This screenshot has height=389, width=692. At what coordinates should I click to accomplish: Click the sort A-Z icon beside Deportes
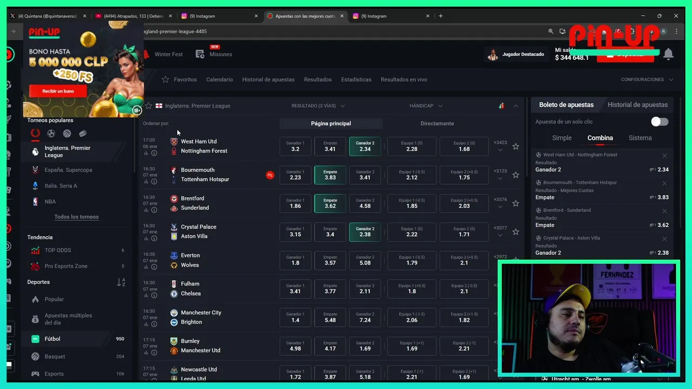(121, 282)
